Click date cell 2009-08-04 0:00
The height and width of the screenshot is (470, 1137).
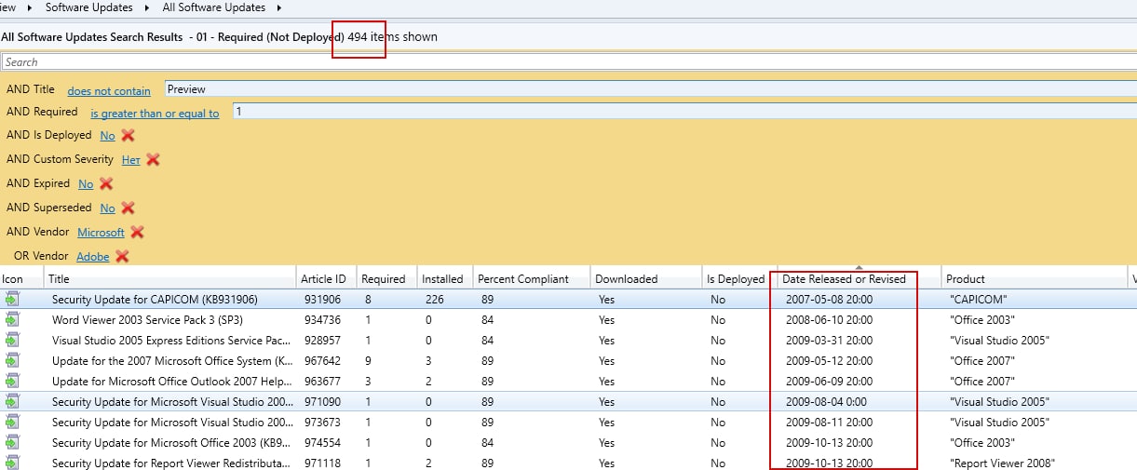click(x=826, y=402)
